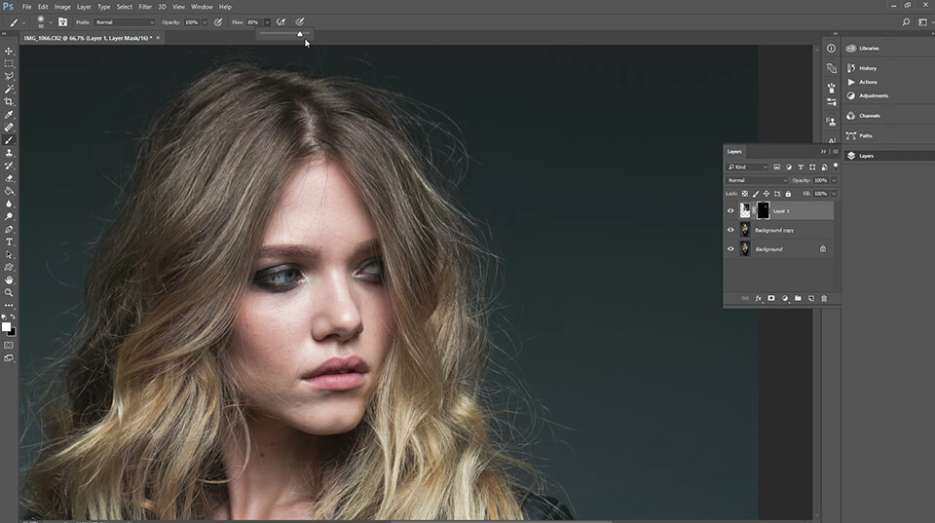The width and height of the screenshot is (935, 523).
Task: Select the Blur tool
Action: pyautogui.click(x=9, y=204)
